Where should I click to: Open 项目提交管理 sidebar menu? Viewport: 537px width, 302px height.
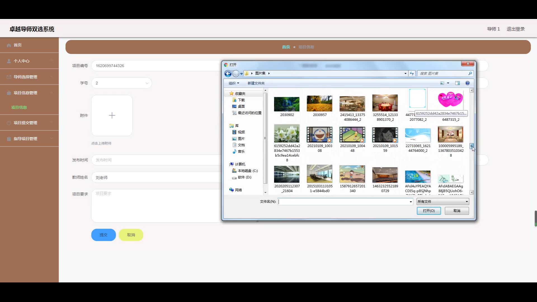(25, 123)
